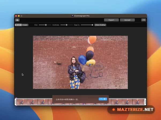The image size is (161, 120).
Task: Select the Eraser mode
Action: pyautogui.click(x=25, y=25)
